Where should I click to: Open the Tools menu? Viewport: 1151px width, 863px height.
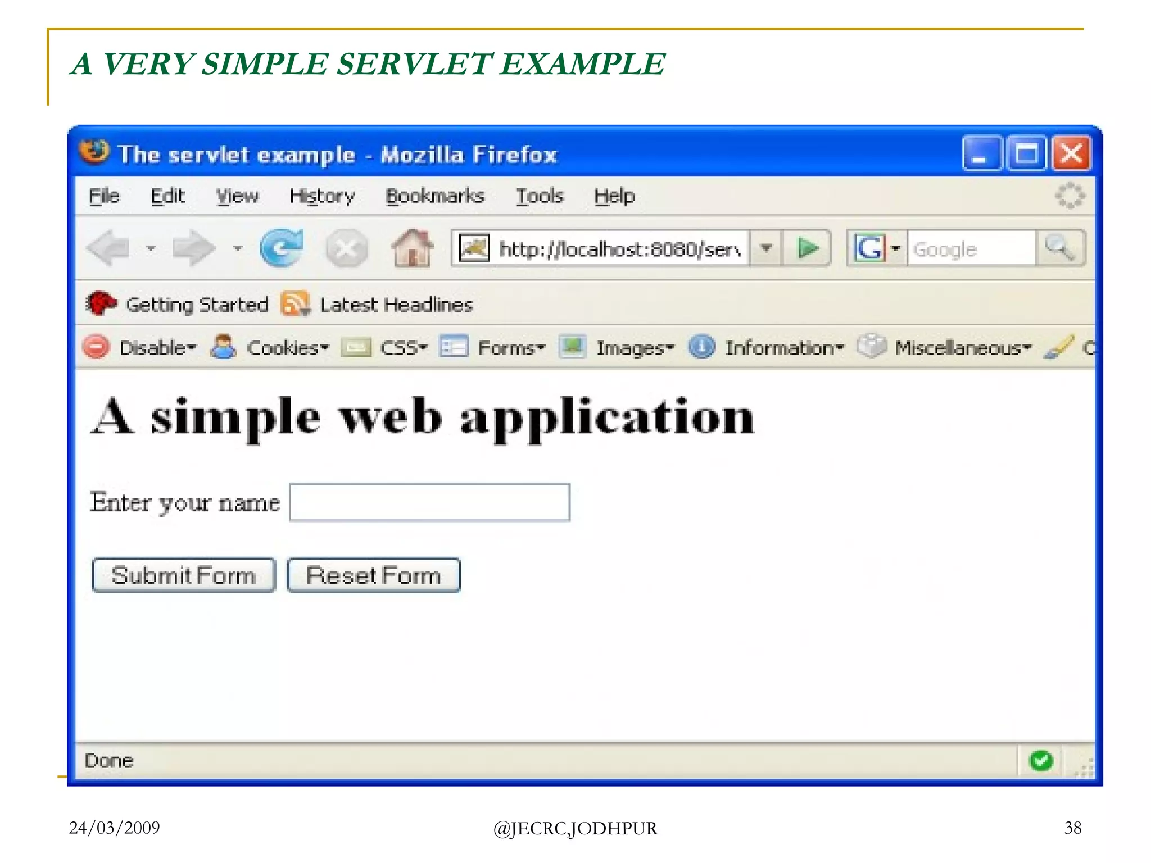(x=539, y=196)
